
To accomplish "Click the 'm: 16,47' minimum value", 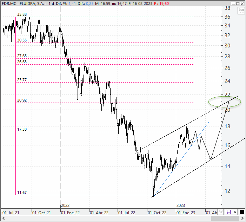I will click(x=119, y=4).
